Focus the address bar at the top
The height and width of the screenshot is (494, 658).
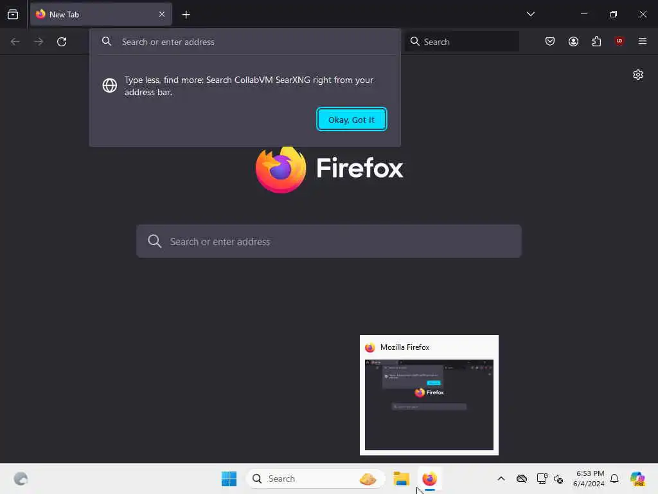pyautogui.click(x=245, y=42)
